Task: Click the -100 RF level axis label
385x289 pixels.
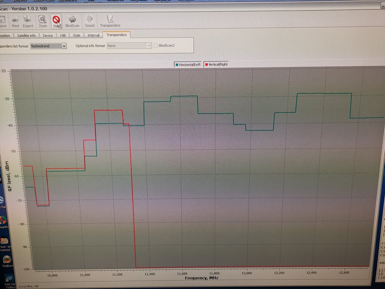Action: [x=26, y=269]
